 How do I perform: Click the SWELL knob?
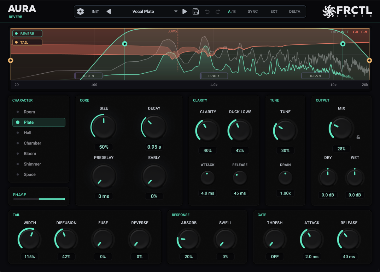226,239
